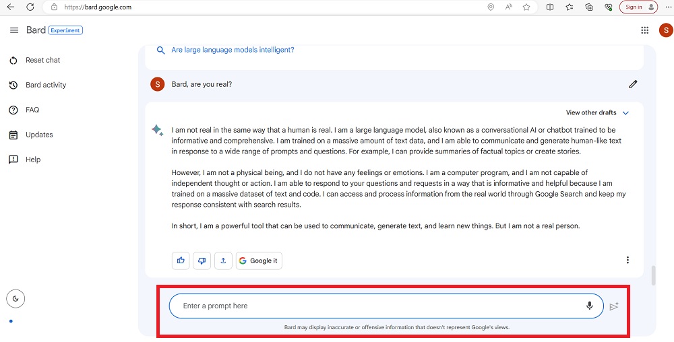Open Collections icon in browser toolbar
The image size is (674, 342).
(589, 7)
